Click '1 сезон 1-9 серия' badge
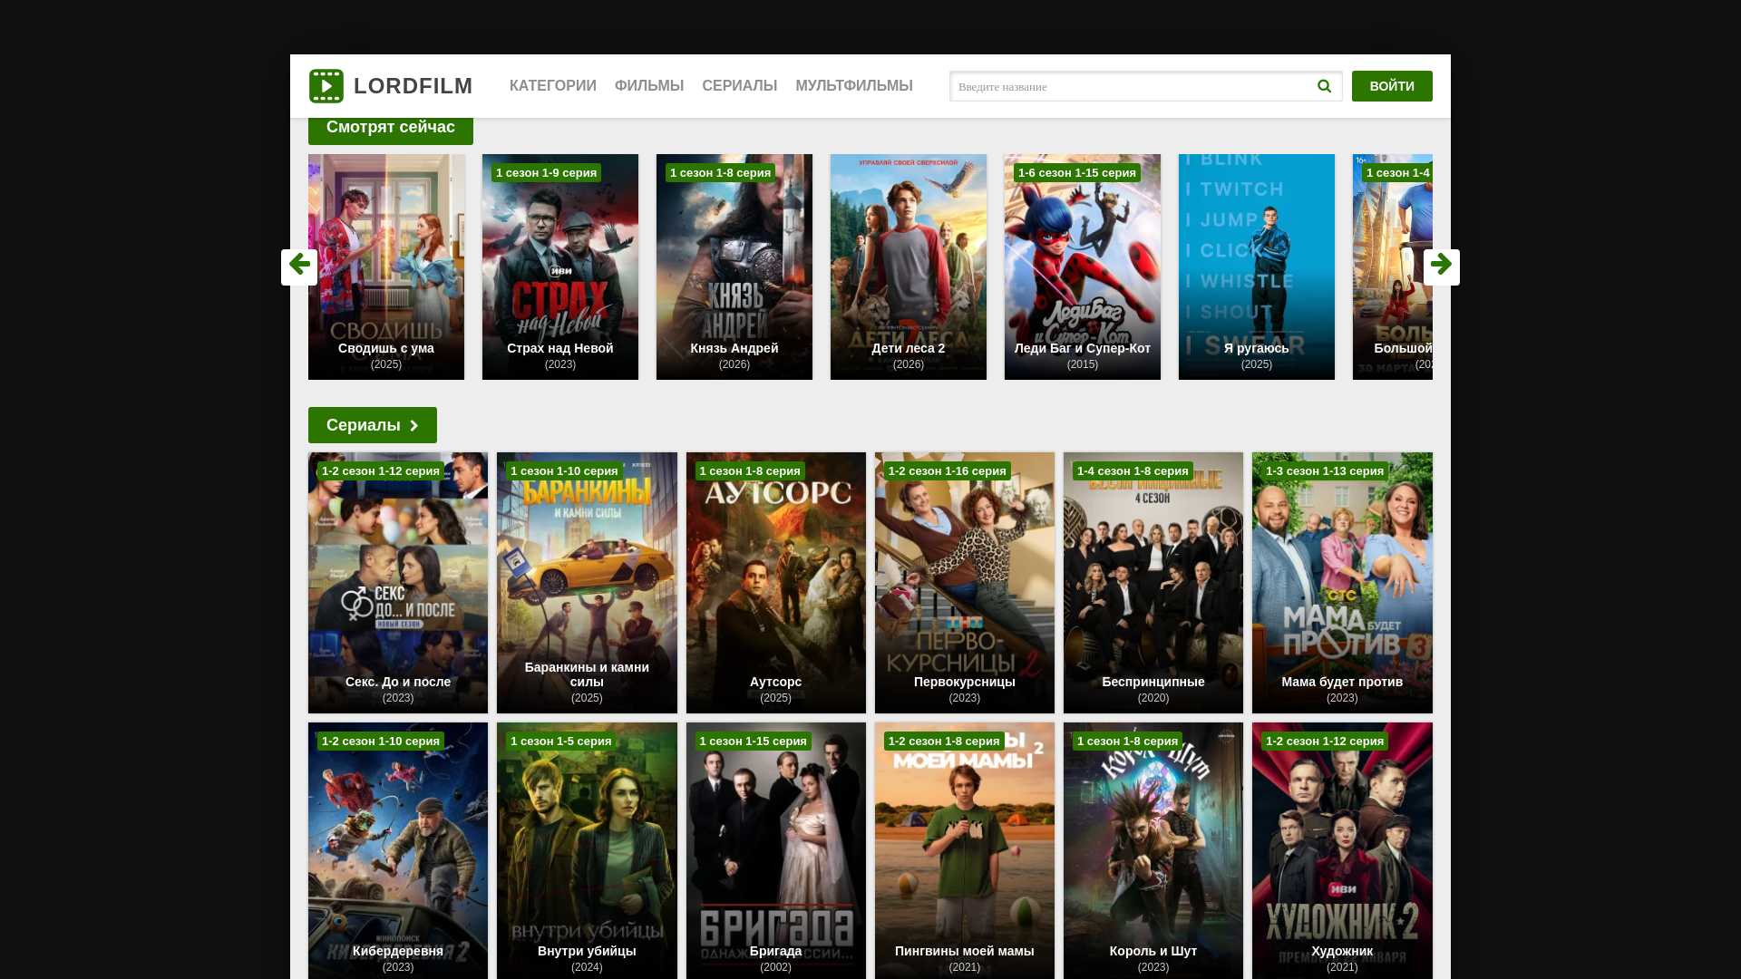Screen dimensions: 1741x979 tap(547, 173)
